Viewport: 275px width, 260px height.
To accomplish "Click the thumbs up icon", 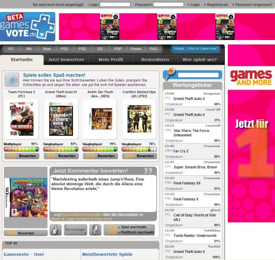I will click(55, 230).
